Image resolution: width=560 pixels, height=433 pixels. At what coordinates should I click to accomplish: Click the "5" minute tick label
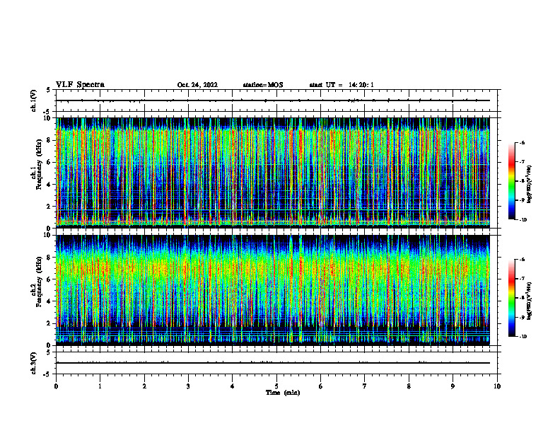276,386
